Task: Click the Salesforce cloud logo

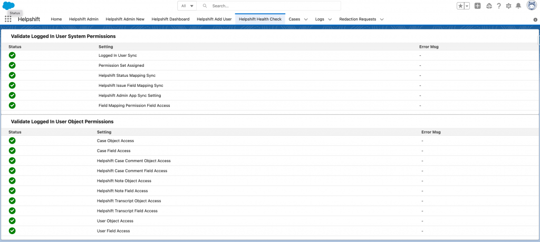Action: click(9, 5)
